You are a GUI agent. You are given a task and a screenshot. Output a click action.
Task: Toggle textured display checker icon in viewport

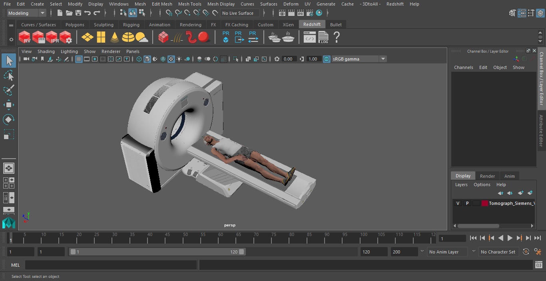171,59
